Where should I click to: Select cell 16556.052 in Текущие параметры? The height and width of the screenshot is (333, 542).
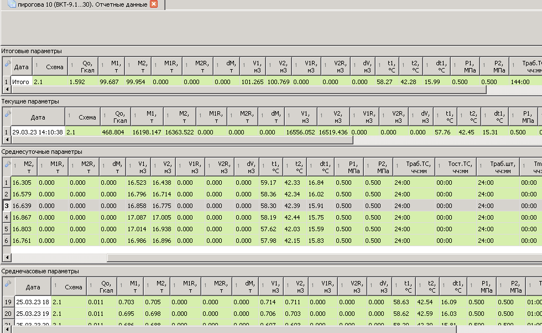coord(301,132)
